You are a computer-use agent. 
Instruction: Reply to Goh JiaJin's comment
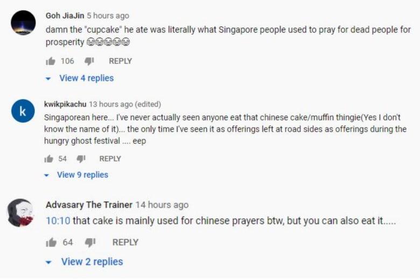120,61
